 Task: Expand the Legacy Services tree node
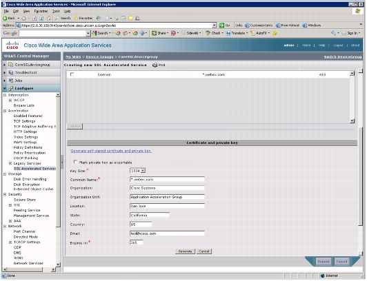tap(10, 164)
